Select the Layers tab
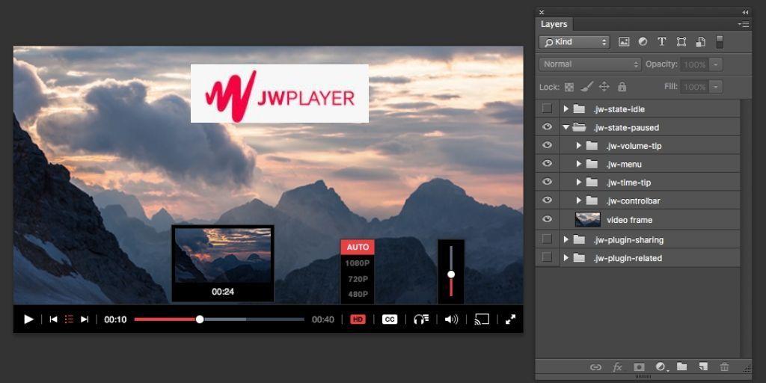Image resolution: width=766 pixels, height=383 pixels. [x=554, y=24]
